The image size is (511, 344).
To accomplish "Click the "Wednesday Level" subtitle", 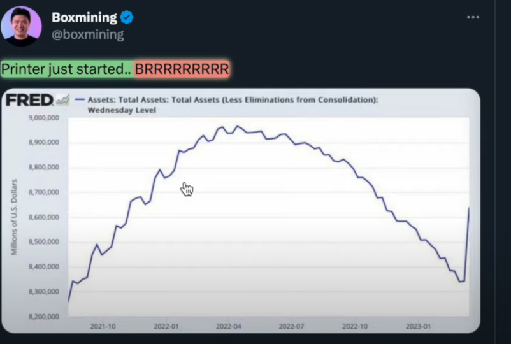I will click(122, 110).
